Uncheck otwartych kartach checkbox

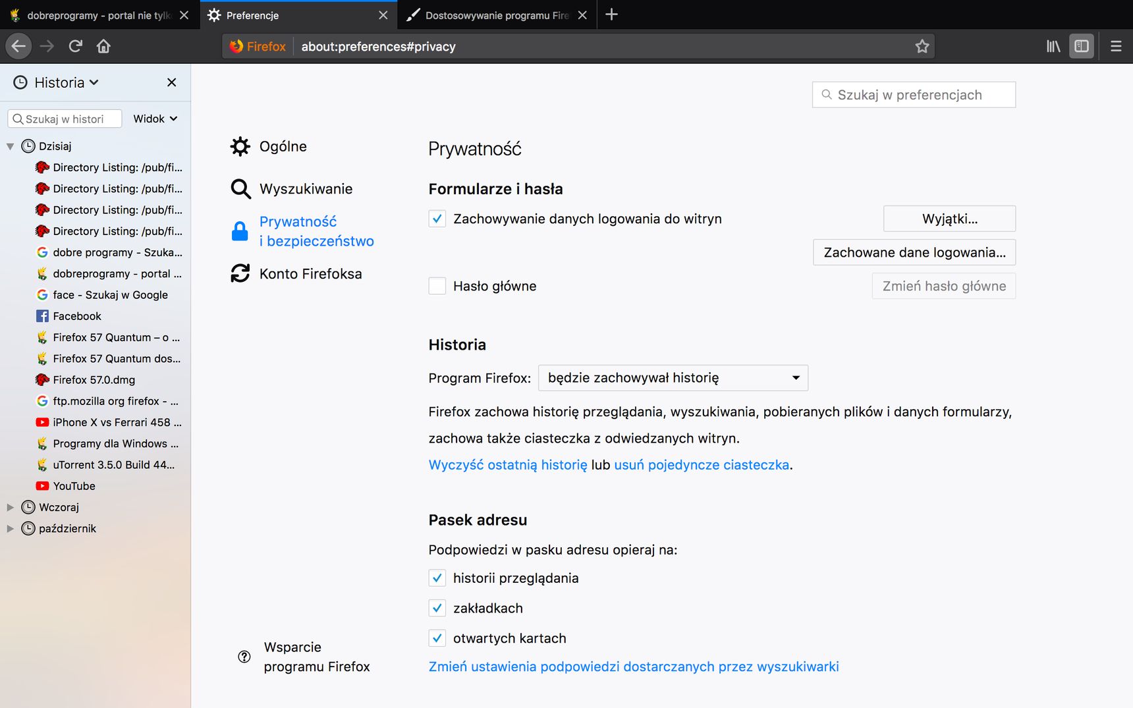coord(437,638)
